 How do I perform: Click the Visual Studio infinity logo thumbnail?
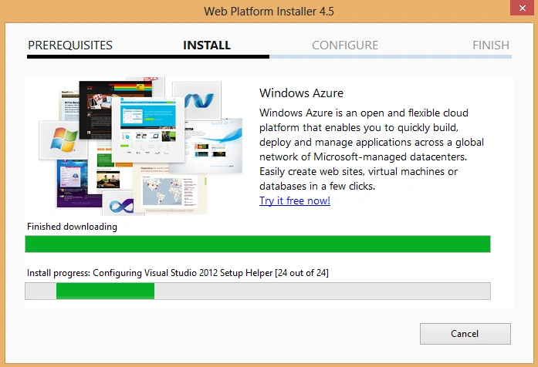120,205
